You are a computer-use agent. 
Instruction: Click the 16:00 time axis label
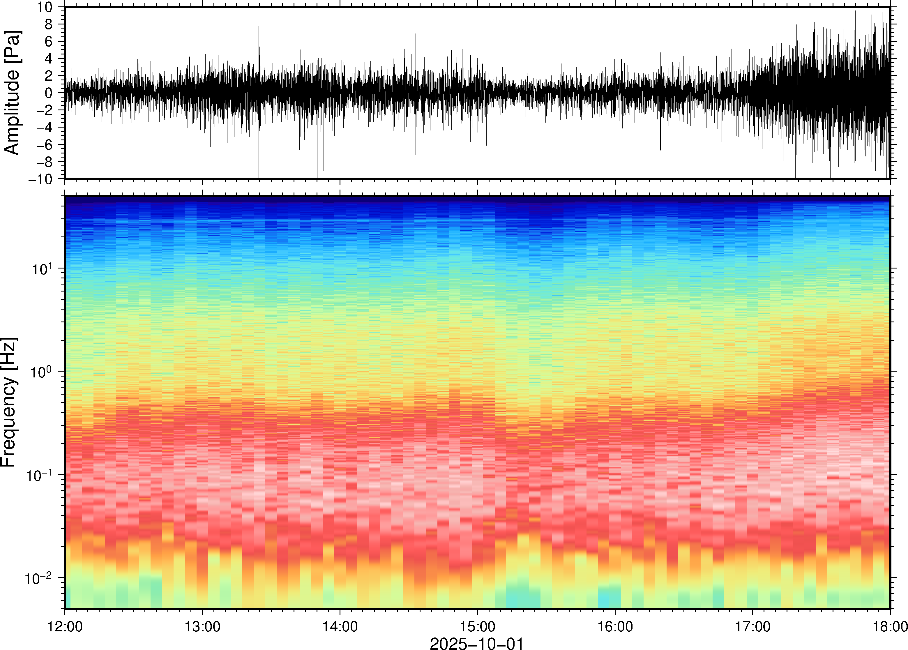coord(615,626)
